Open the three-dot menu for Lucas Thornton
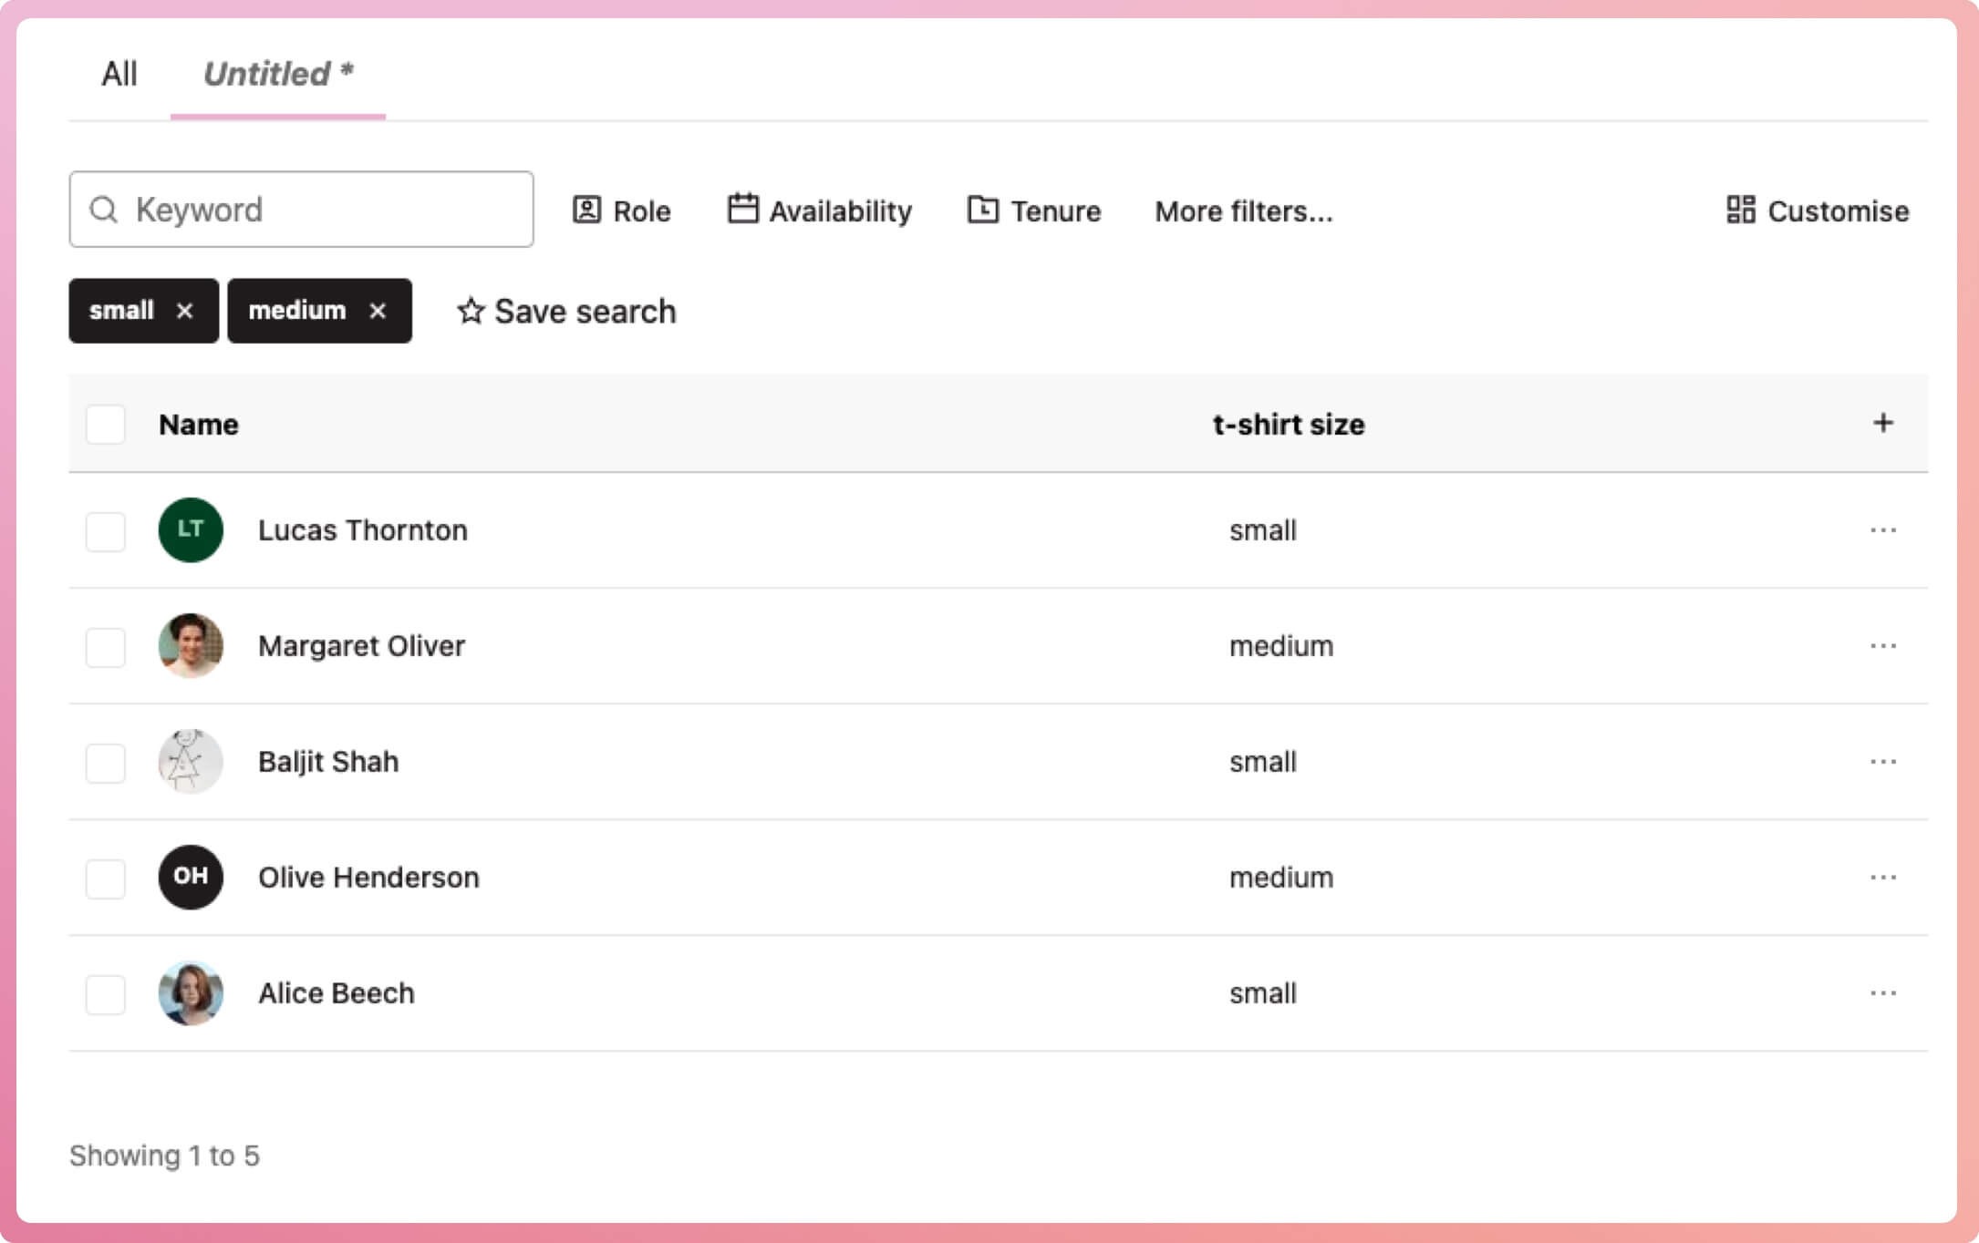 pyautogui.click(x=1882, y=529)
